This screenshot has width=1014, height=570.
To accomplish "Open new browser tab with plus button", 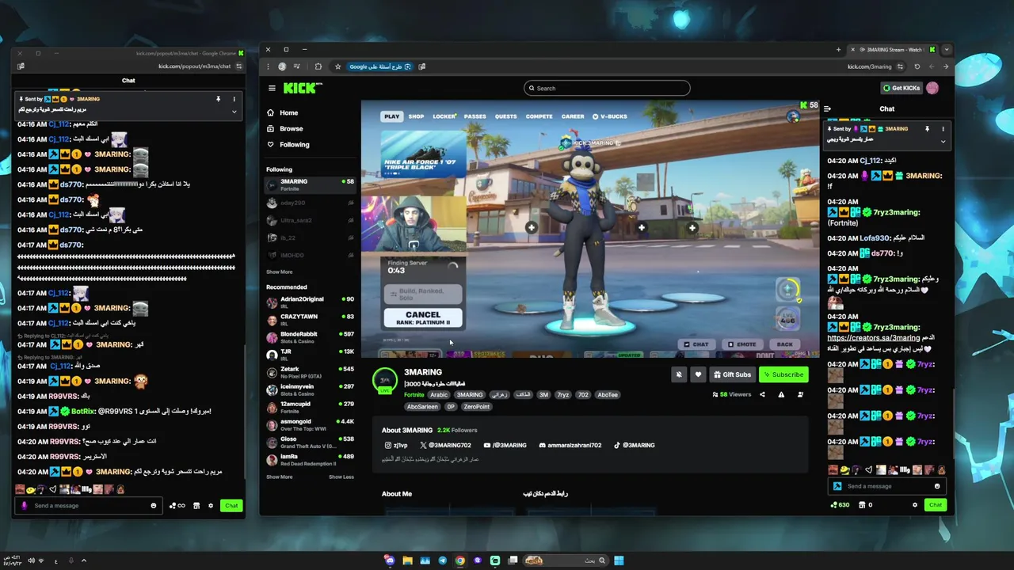I will click(x=838, y=50).
